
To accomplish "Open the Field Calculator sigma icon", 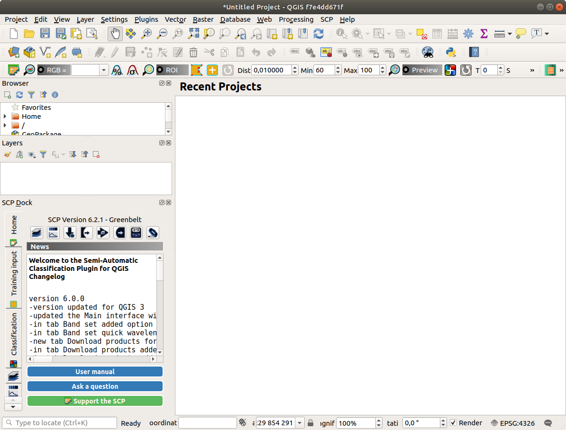I will [x=484, y=33].
